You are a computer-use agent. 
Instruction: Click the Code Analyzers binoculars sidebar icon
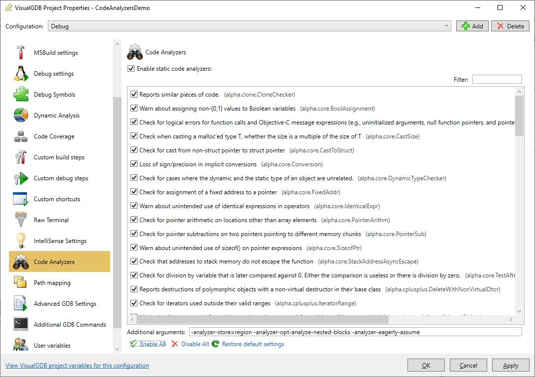21,261
